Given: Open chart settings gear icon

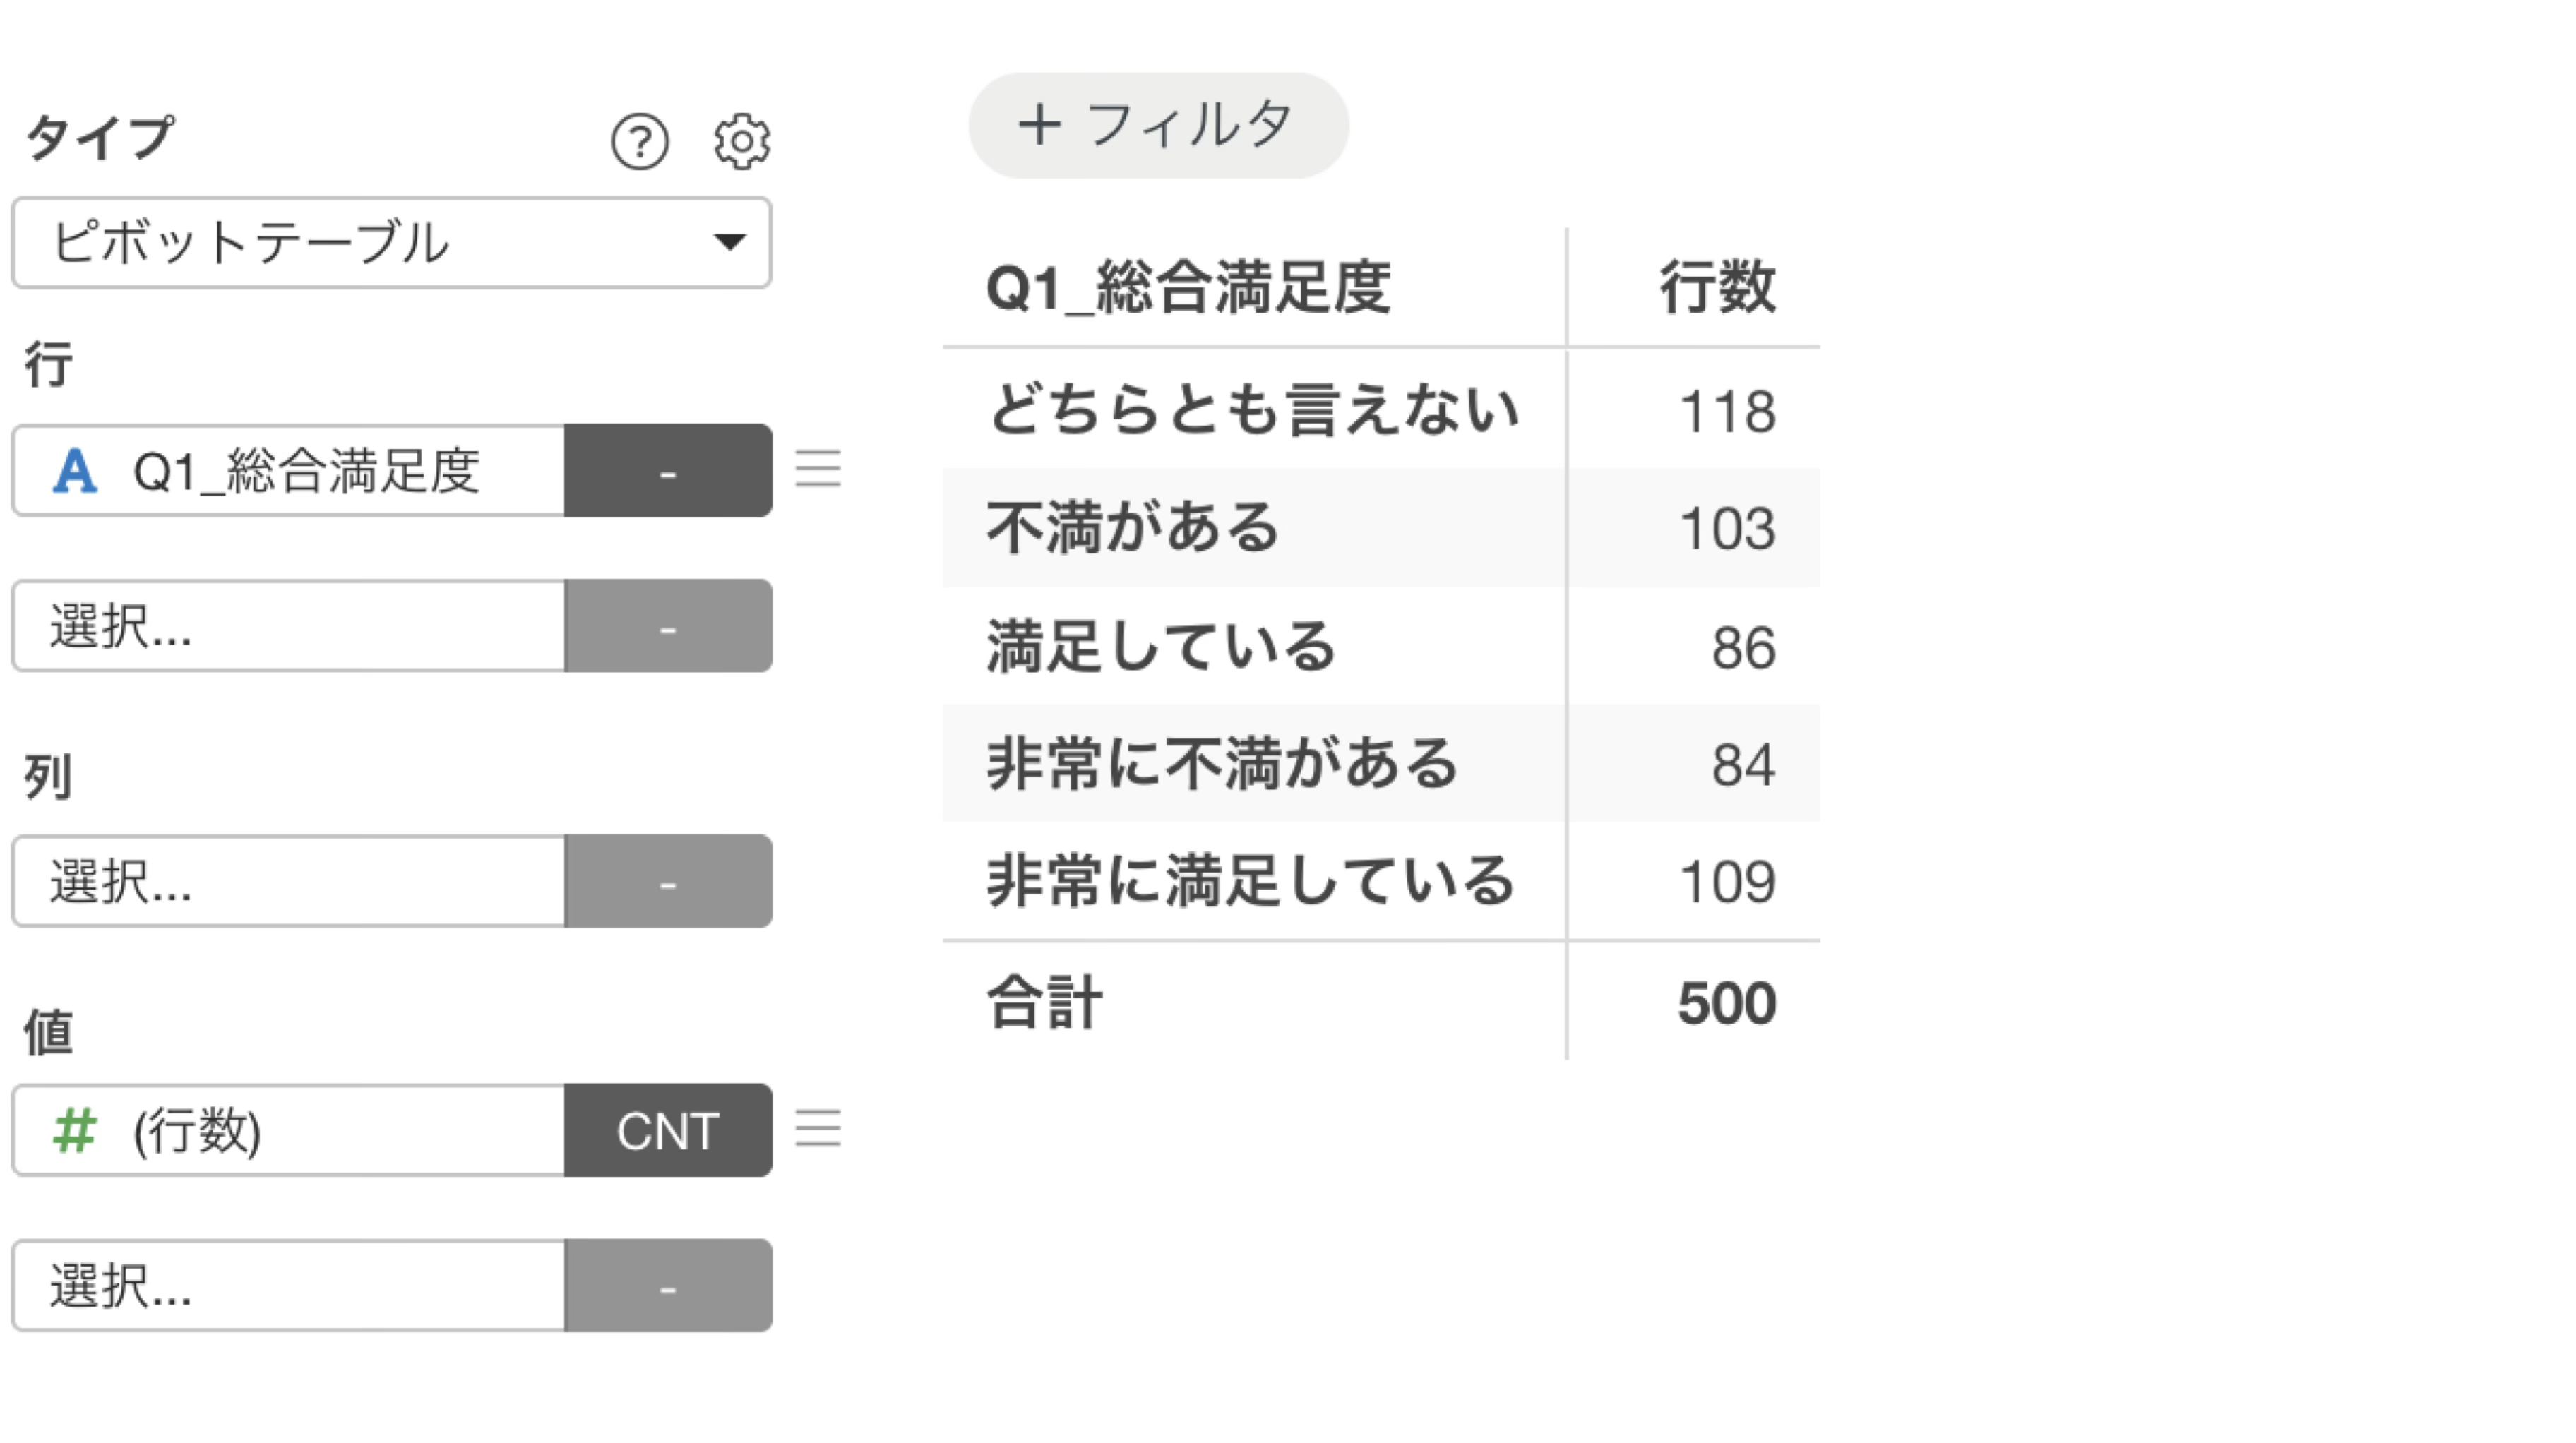Looking at the screenshot, I should [x=741, y=141].
